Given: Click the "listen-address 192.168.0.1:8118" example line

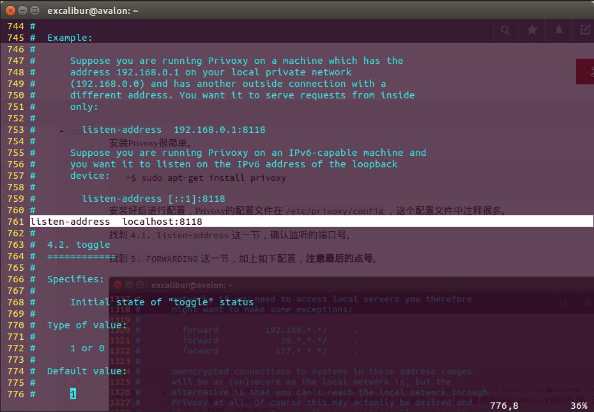Looking at the screenshot, I should (173, 130).
